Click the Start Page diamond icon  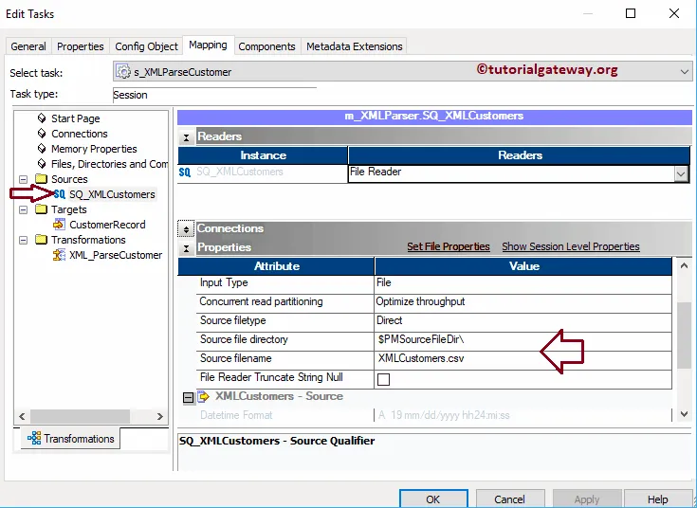(42, 118)
